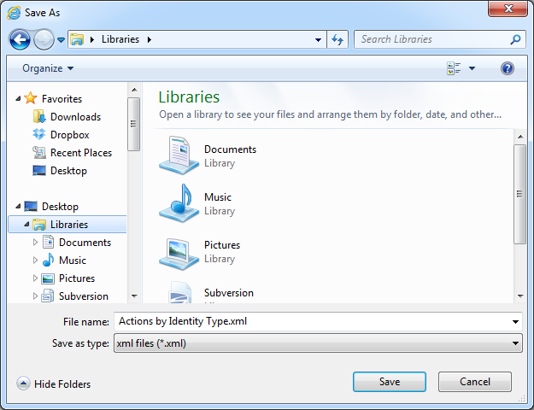Image resolution: width=534 pixels, height=410 pixels.
Task: Open the Organize menu
Action: (48, 68)
